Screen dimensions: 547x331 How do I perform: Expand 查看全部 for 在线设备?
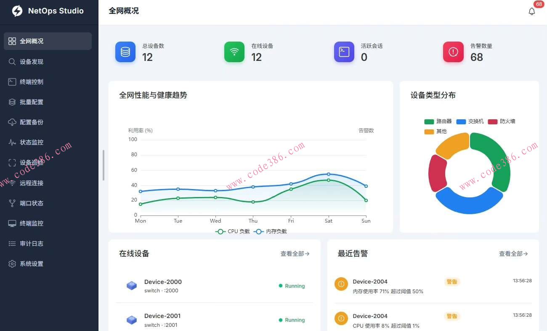295,253
